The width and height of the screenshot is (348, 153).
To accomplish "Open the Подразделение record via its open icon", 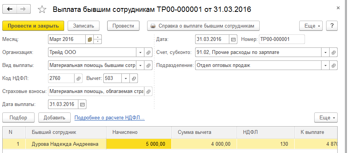I will [334, 65].
